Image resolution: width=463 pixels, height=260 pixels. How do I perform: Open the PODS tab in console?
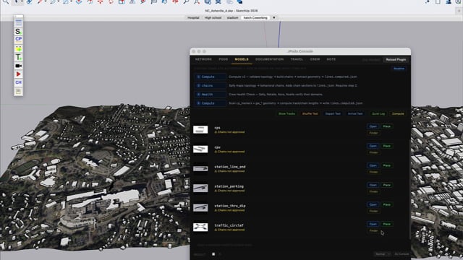coord(224,59)
